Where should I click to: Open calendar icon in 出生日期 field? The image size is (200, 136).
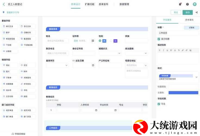tap(93, 65)
